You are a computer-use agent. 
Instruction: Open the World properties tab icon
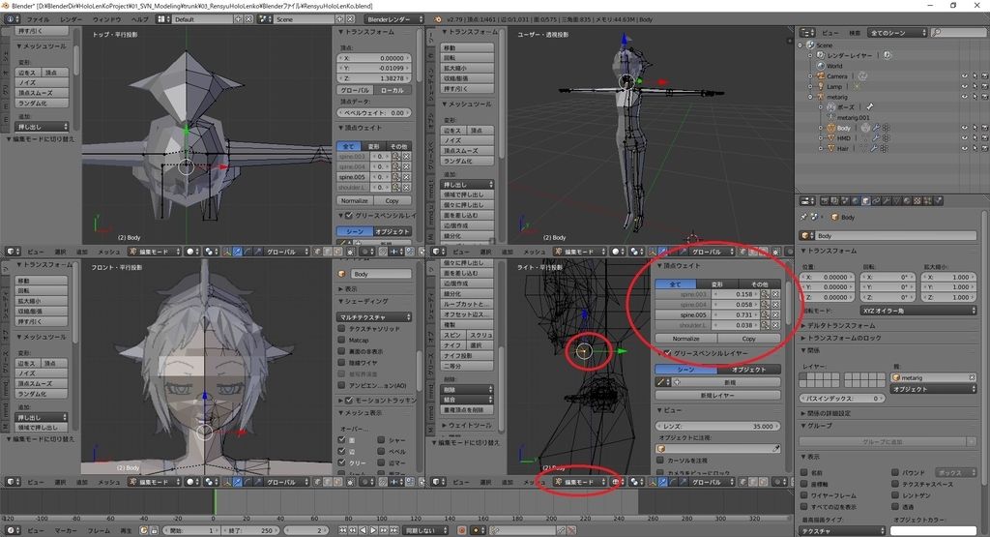click(856, 201)
